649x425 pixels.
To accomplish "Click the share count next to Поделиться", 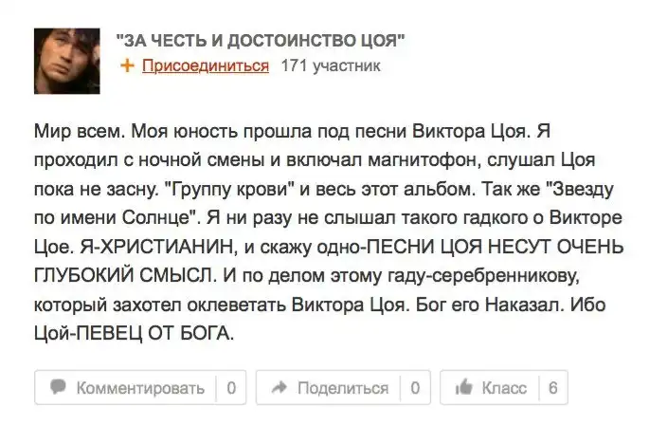I will [414, 388].
